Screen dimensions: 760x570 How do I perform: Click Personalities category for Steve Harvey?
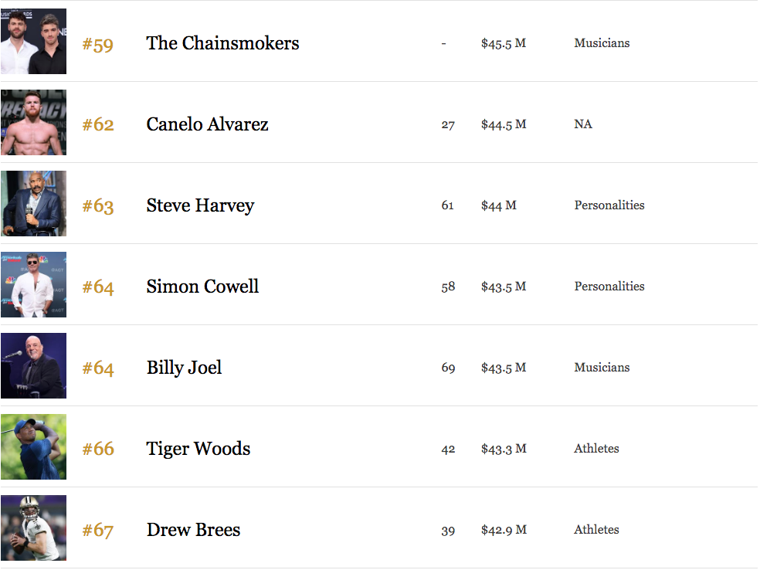point(609,205)
